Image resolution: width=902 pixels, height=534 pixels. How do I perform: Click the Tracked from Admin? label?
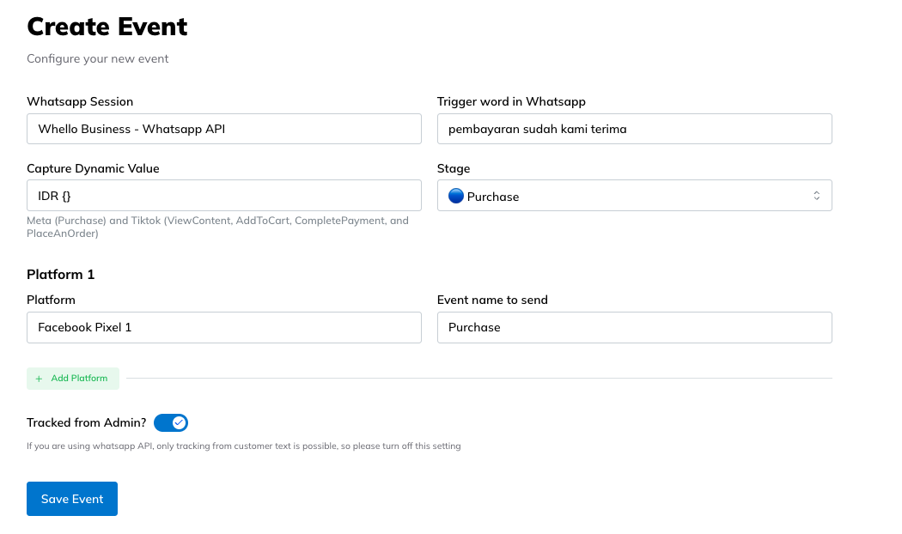pos(87,422)
